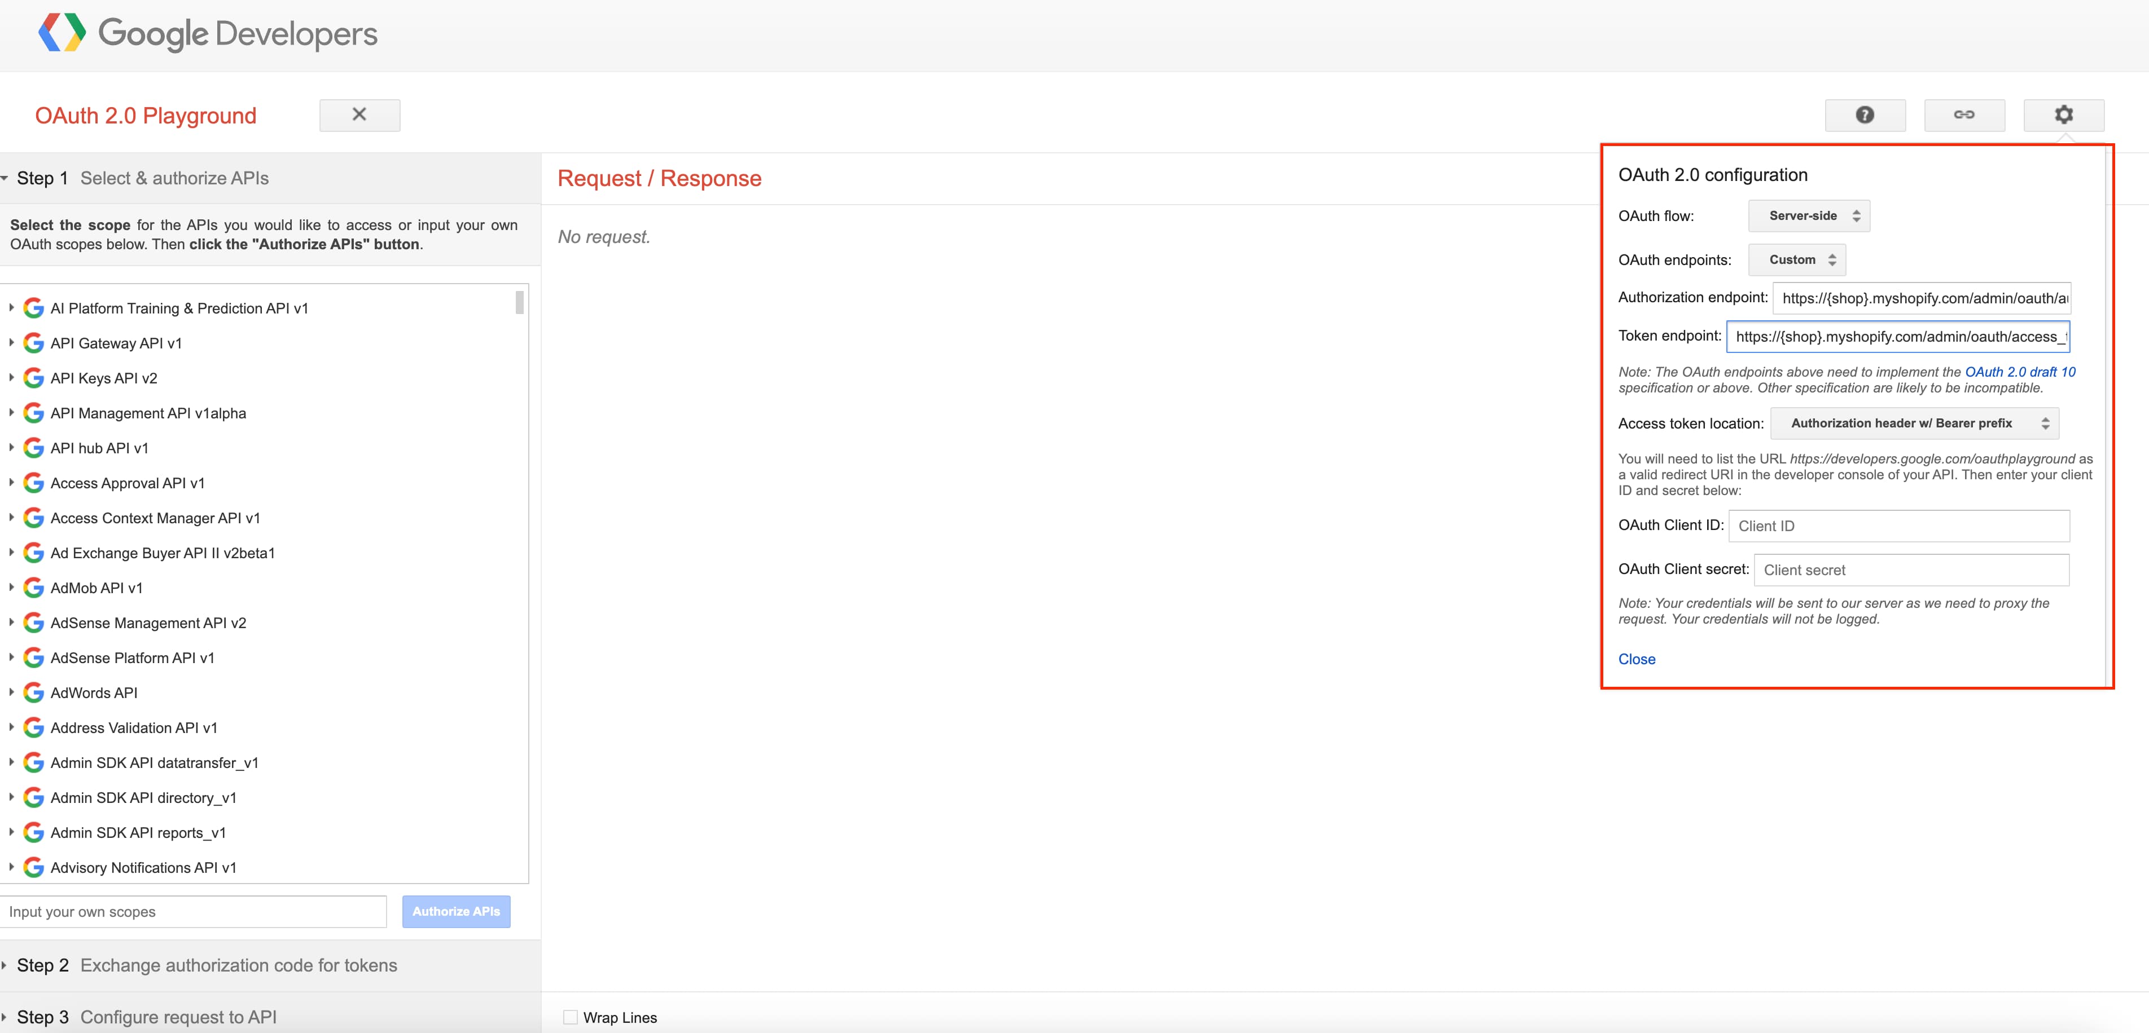Click the Google icon for AdWords API

(33, 693)
